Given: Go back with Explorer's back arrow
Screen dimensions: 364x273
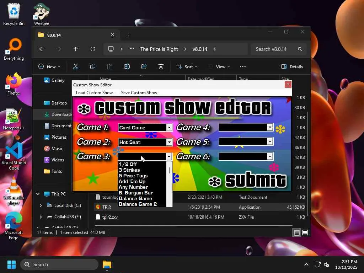Looking at the screenshot, I should 42,49.
